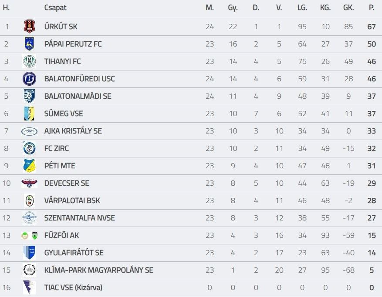Click the TIAC VSE (Kizárva) entry
This screenshot has height=297, width=382.
[73, 287]
